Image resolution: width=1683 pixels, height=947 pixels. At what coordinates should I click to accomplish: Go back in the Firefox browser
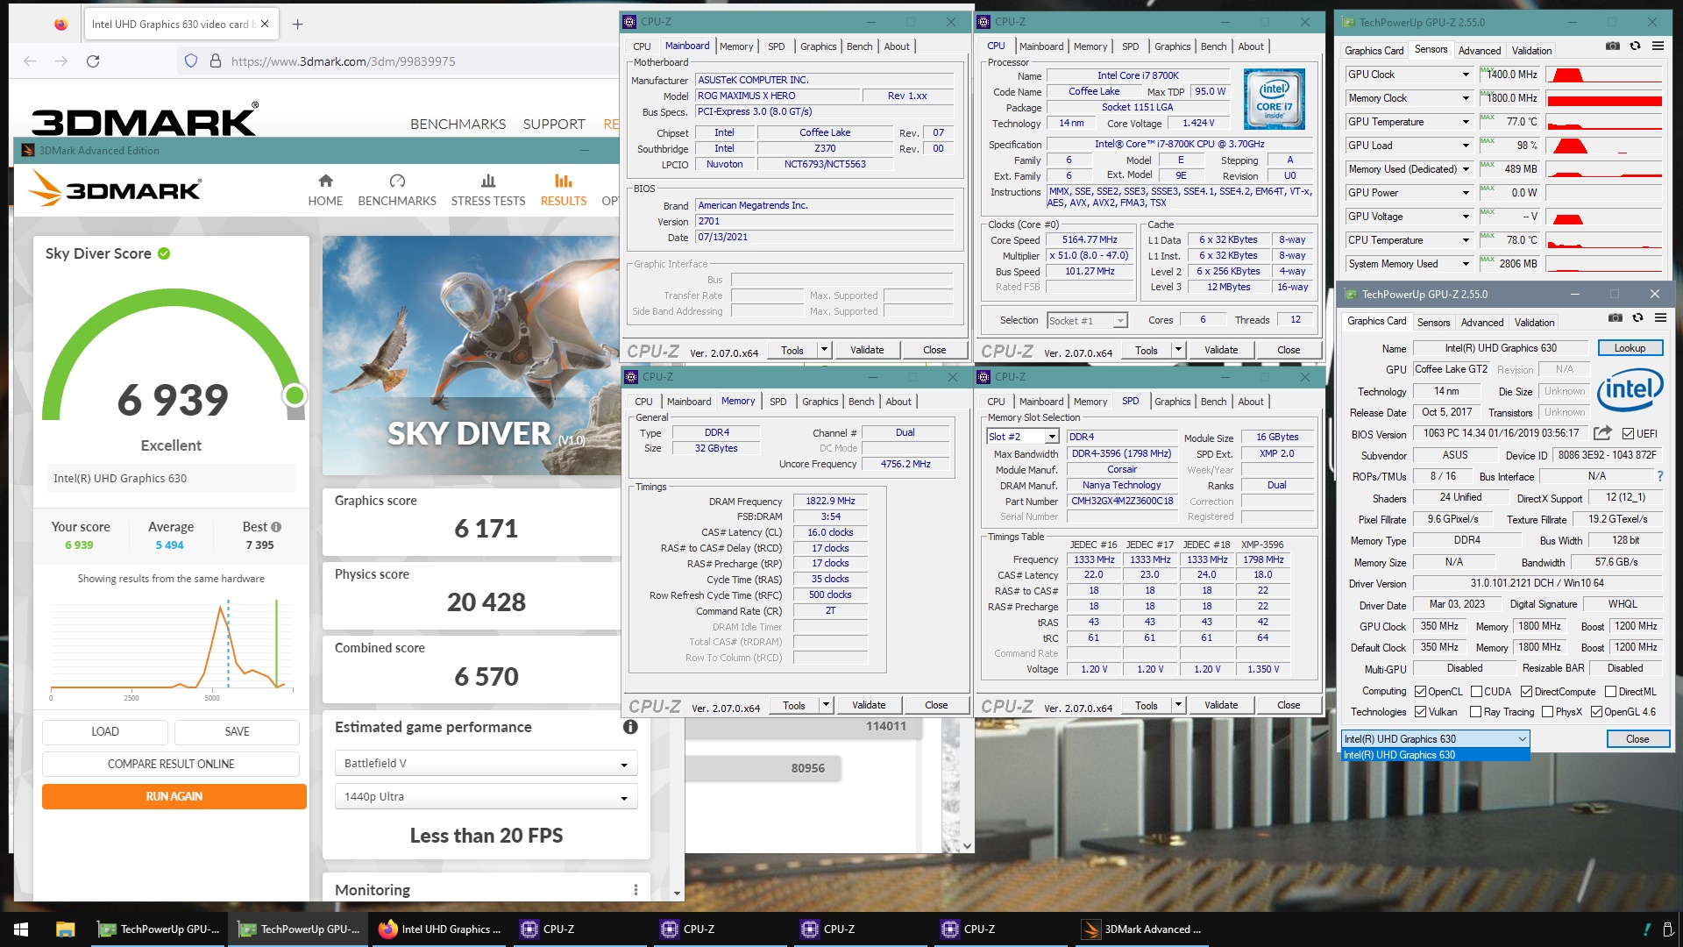[30, 61]
